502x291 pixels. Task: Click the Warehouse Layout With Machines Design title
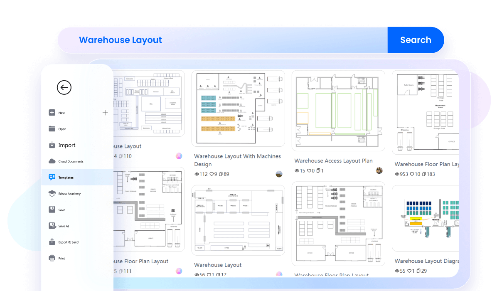pyautogui.click(x=238, y=160)
